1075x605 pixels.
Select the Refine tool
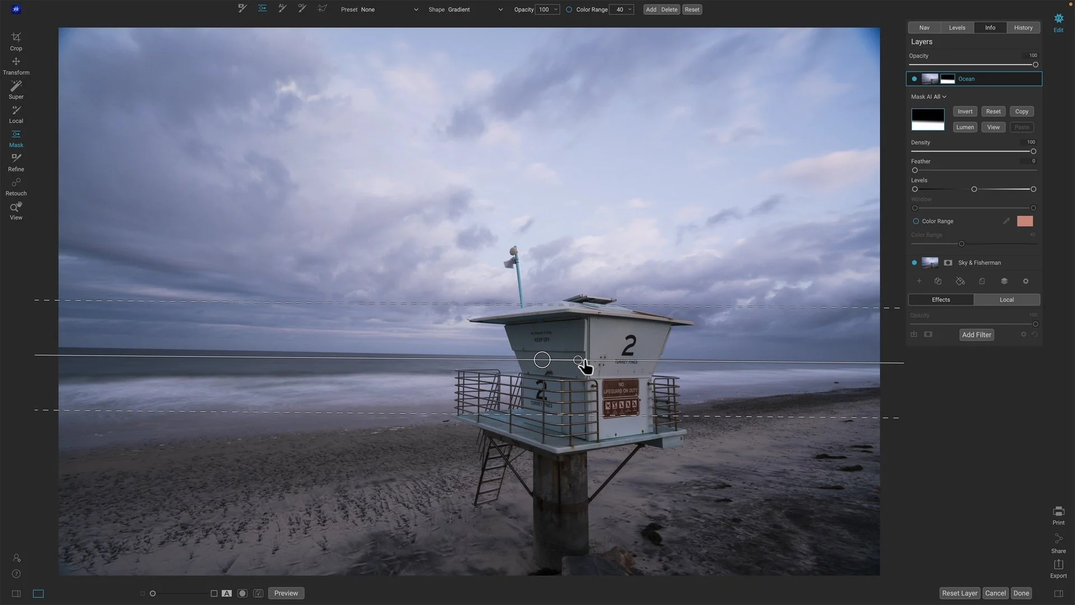(16, 162)
